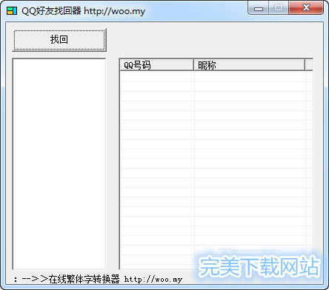Minimize the QQ好友找回器 window
Viewport: 329px width, 290px height.
coord(259,8)
